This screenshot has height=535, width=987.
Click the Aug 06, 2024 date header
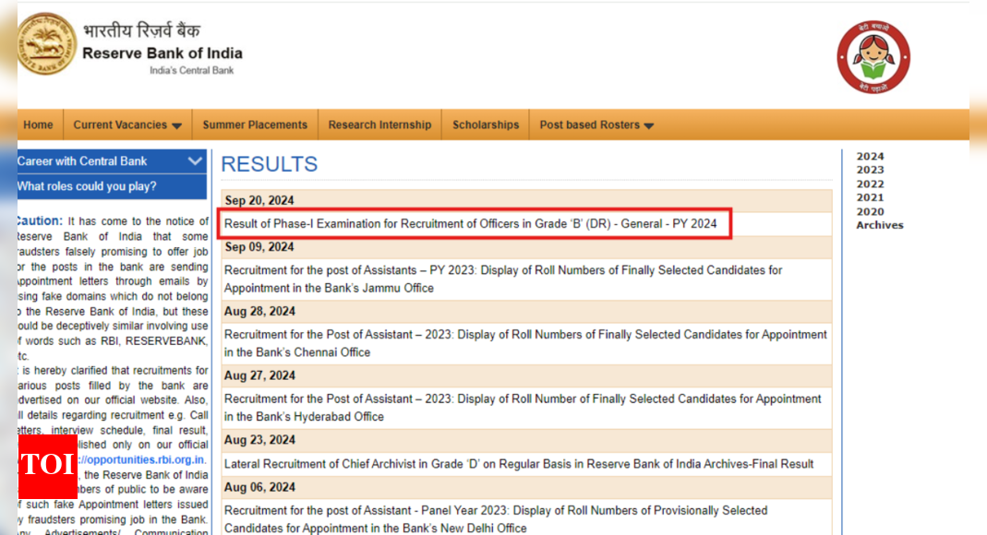point(259,487)
